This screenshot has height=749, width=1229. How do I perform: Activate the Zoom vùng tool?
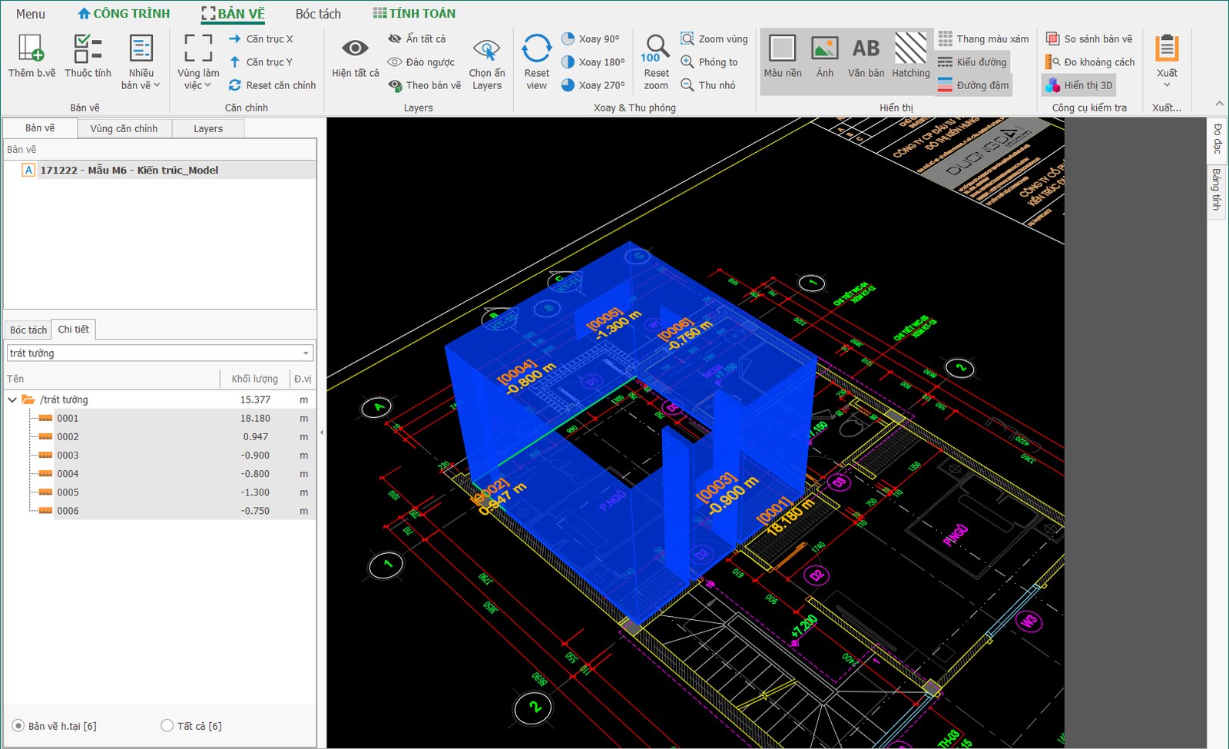coord(714,39)
